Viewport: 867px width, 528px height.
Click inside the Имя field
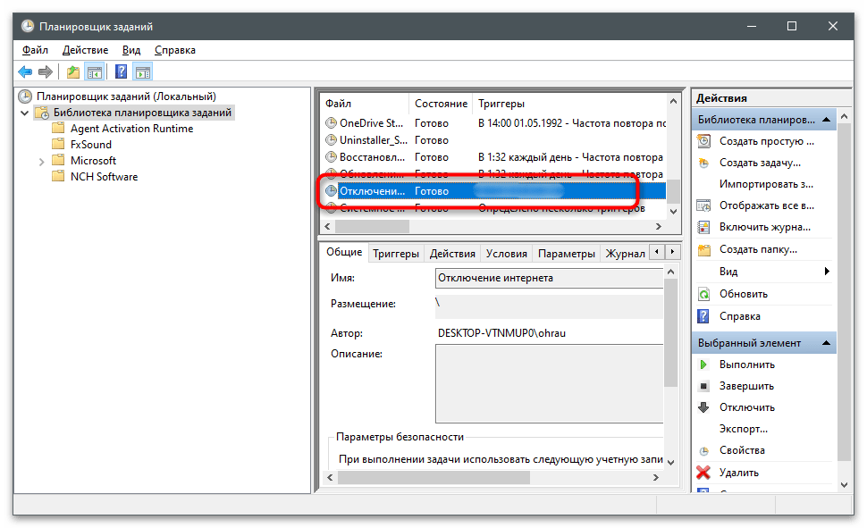(549, 278)
